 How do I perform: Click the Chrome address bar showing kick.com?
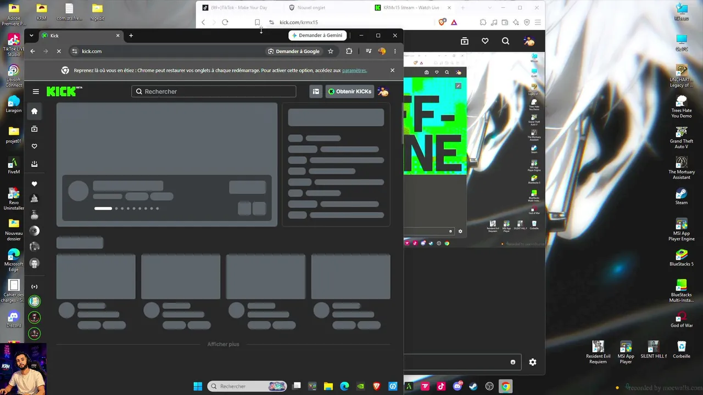165,51
